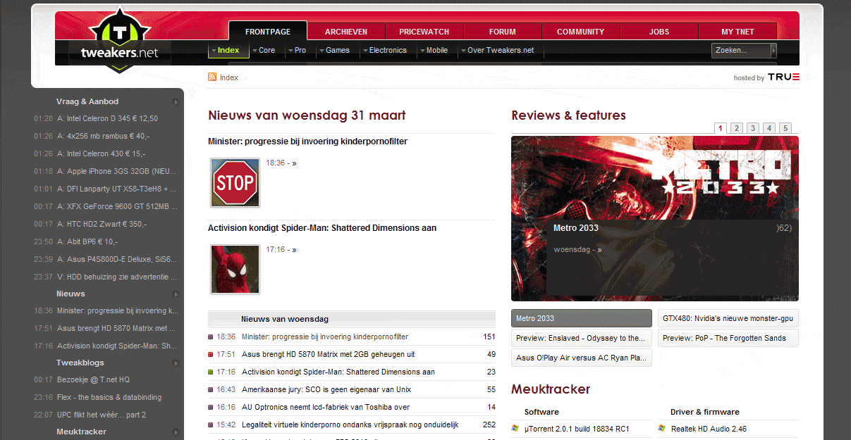This screenshot has height=440, width=851.
Task: Open headline Activision kondigt Spider-Man: Shattered Dimensions
Action: tap(322, 228)
